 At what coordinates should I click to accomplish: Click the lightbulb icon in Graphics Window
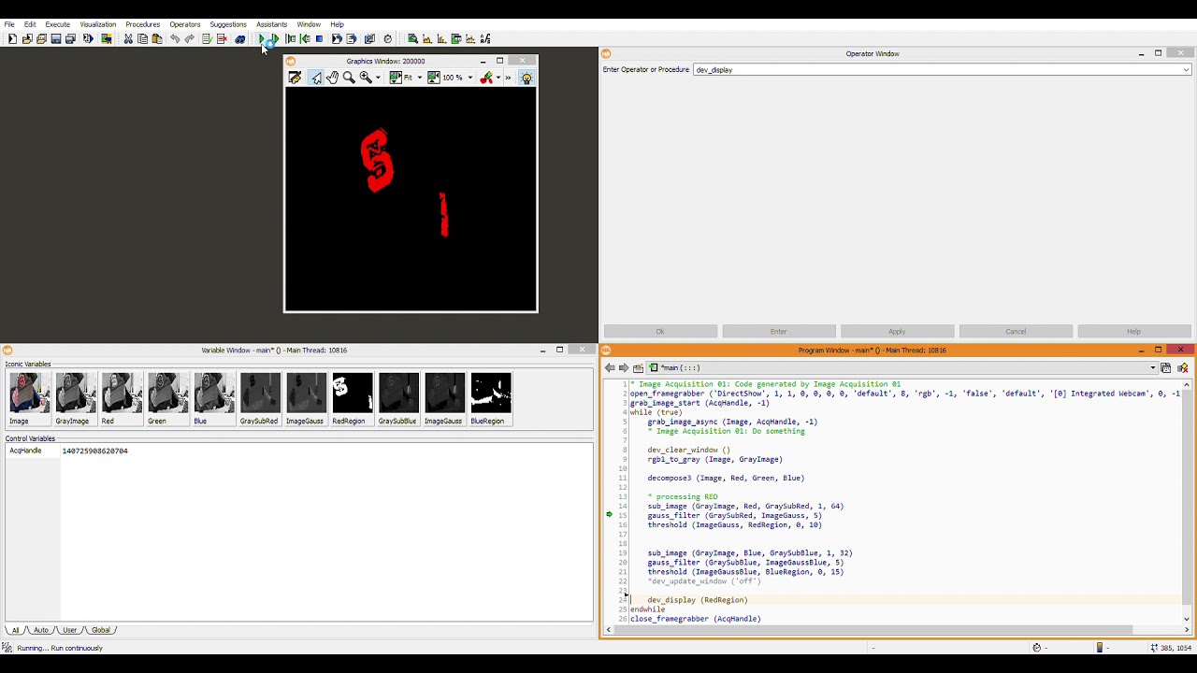coord(526,78)
